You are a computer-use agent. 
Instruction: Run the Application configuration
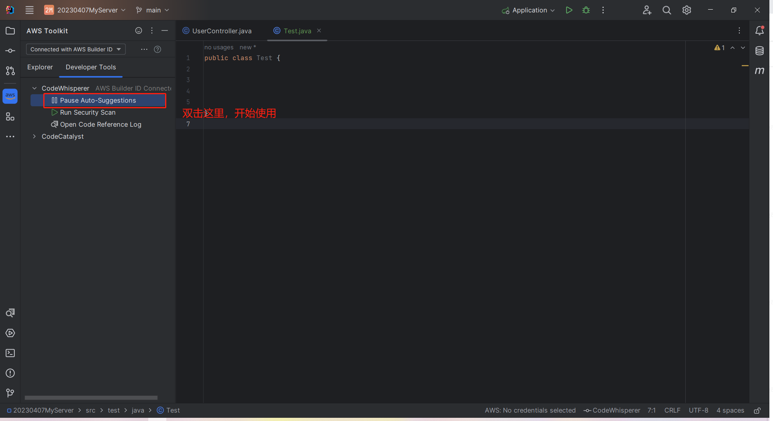coord(569,10)
